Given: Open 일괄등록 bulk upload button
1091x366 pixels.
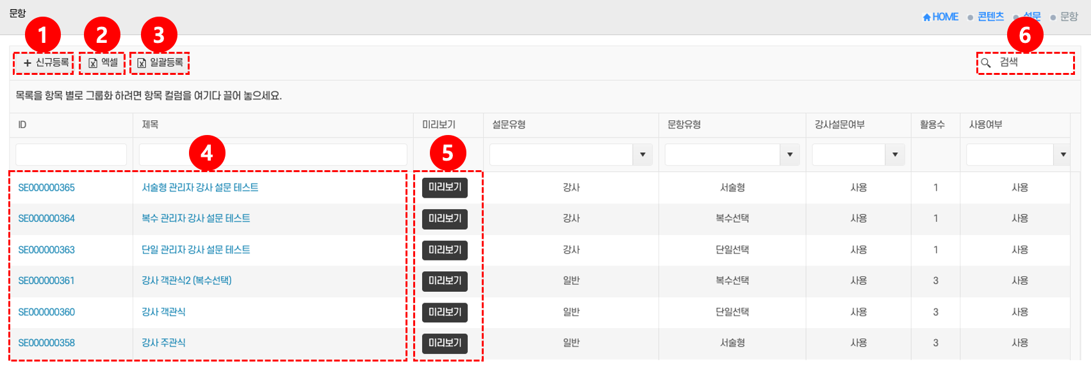Looking at the screenshot, I should coord(160,63).
